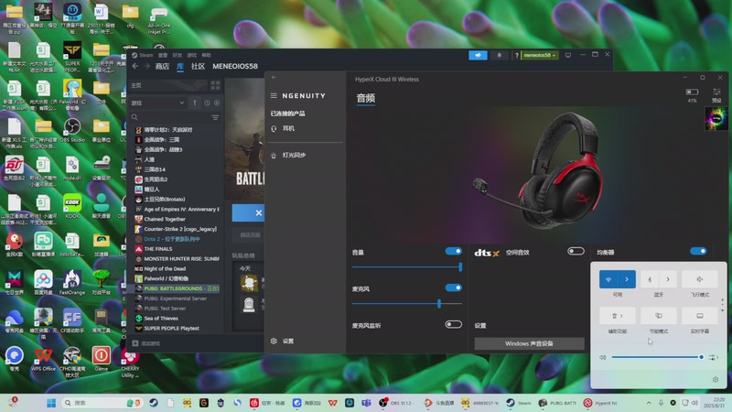
Task: Toggle 实时字幕 live captions tile
Action: [x=699, y=316]
